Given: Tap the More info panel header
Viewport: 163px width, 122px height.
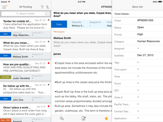Looking at the screenshot, I should point(138,7).
